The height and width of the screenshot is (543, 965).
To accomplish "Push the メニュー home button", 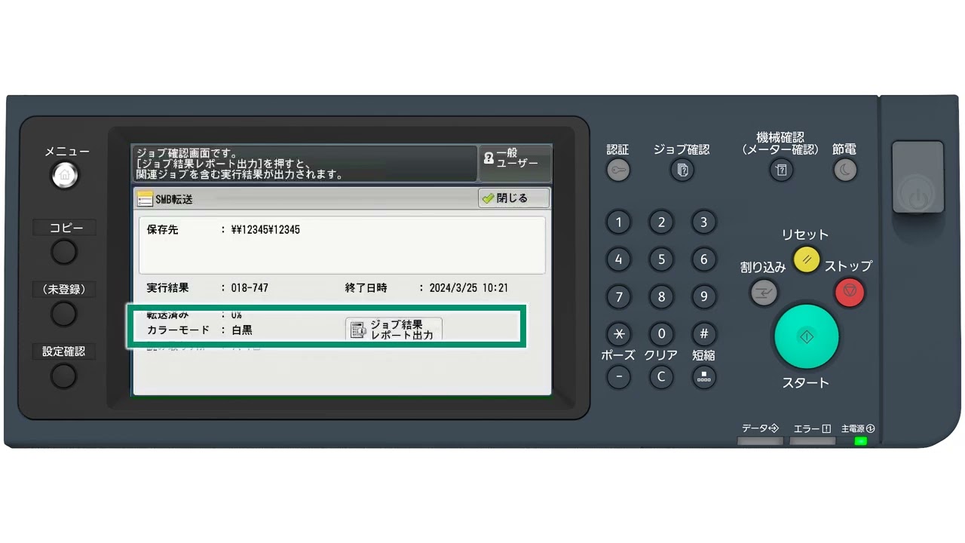I will pyautogui.click(x=64, y=176).
